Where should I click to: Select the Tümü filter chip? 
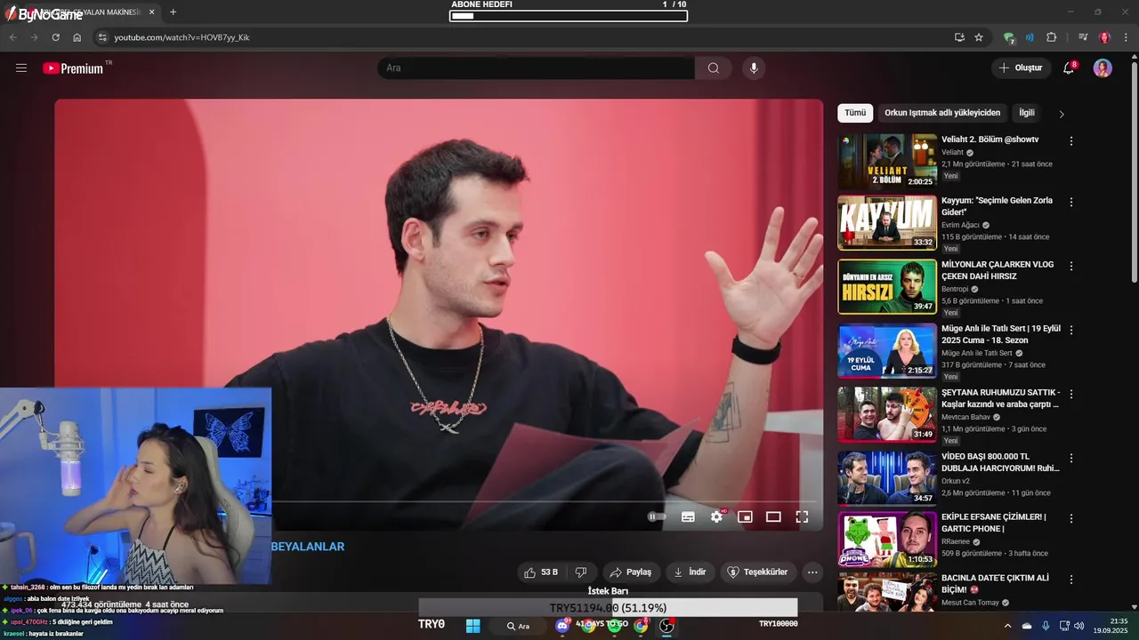(855, 113)
